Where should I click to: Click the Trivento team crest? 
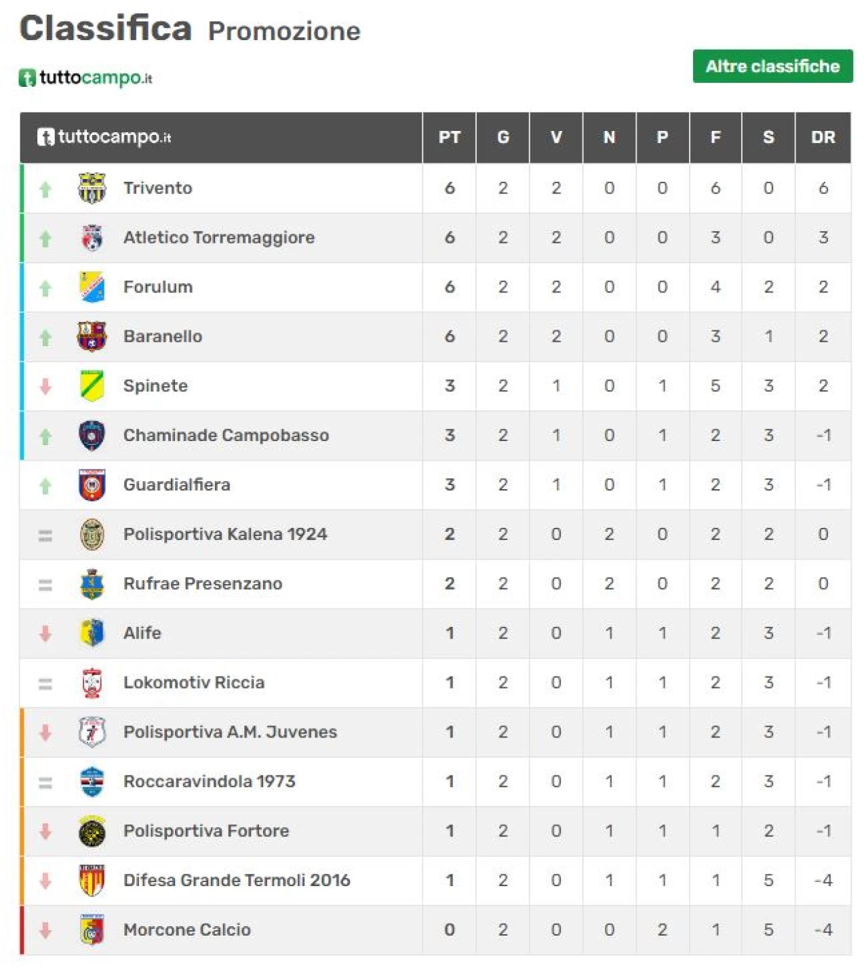(92, 188)
